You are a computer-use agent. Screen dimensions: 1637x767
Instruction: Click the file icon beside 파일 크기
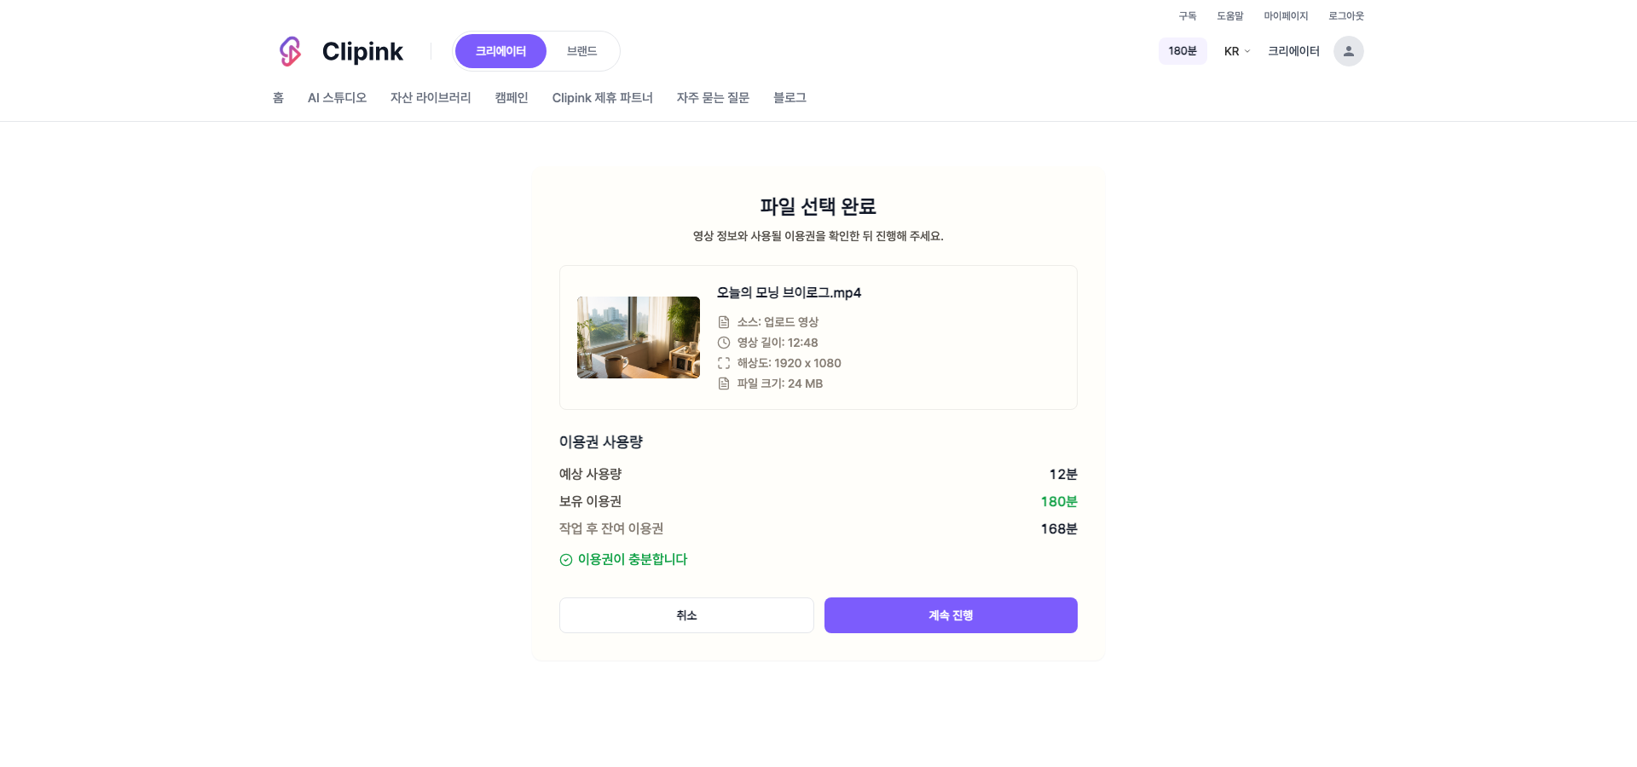[724, 383]
